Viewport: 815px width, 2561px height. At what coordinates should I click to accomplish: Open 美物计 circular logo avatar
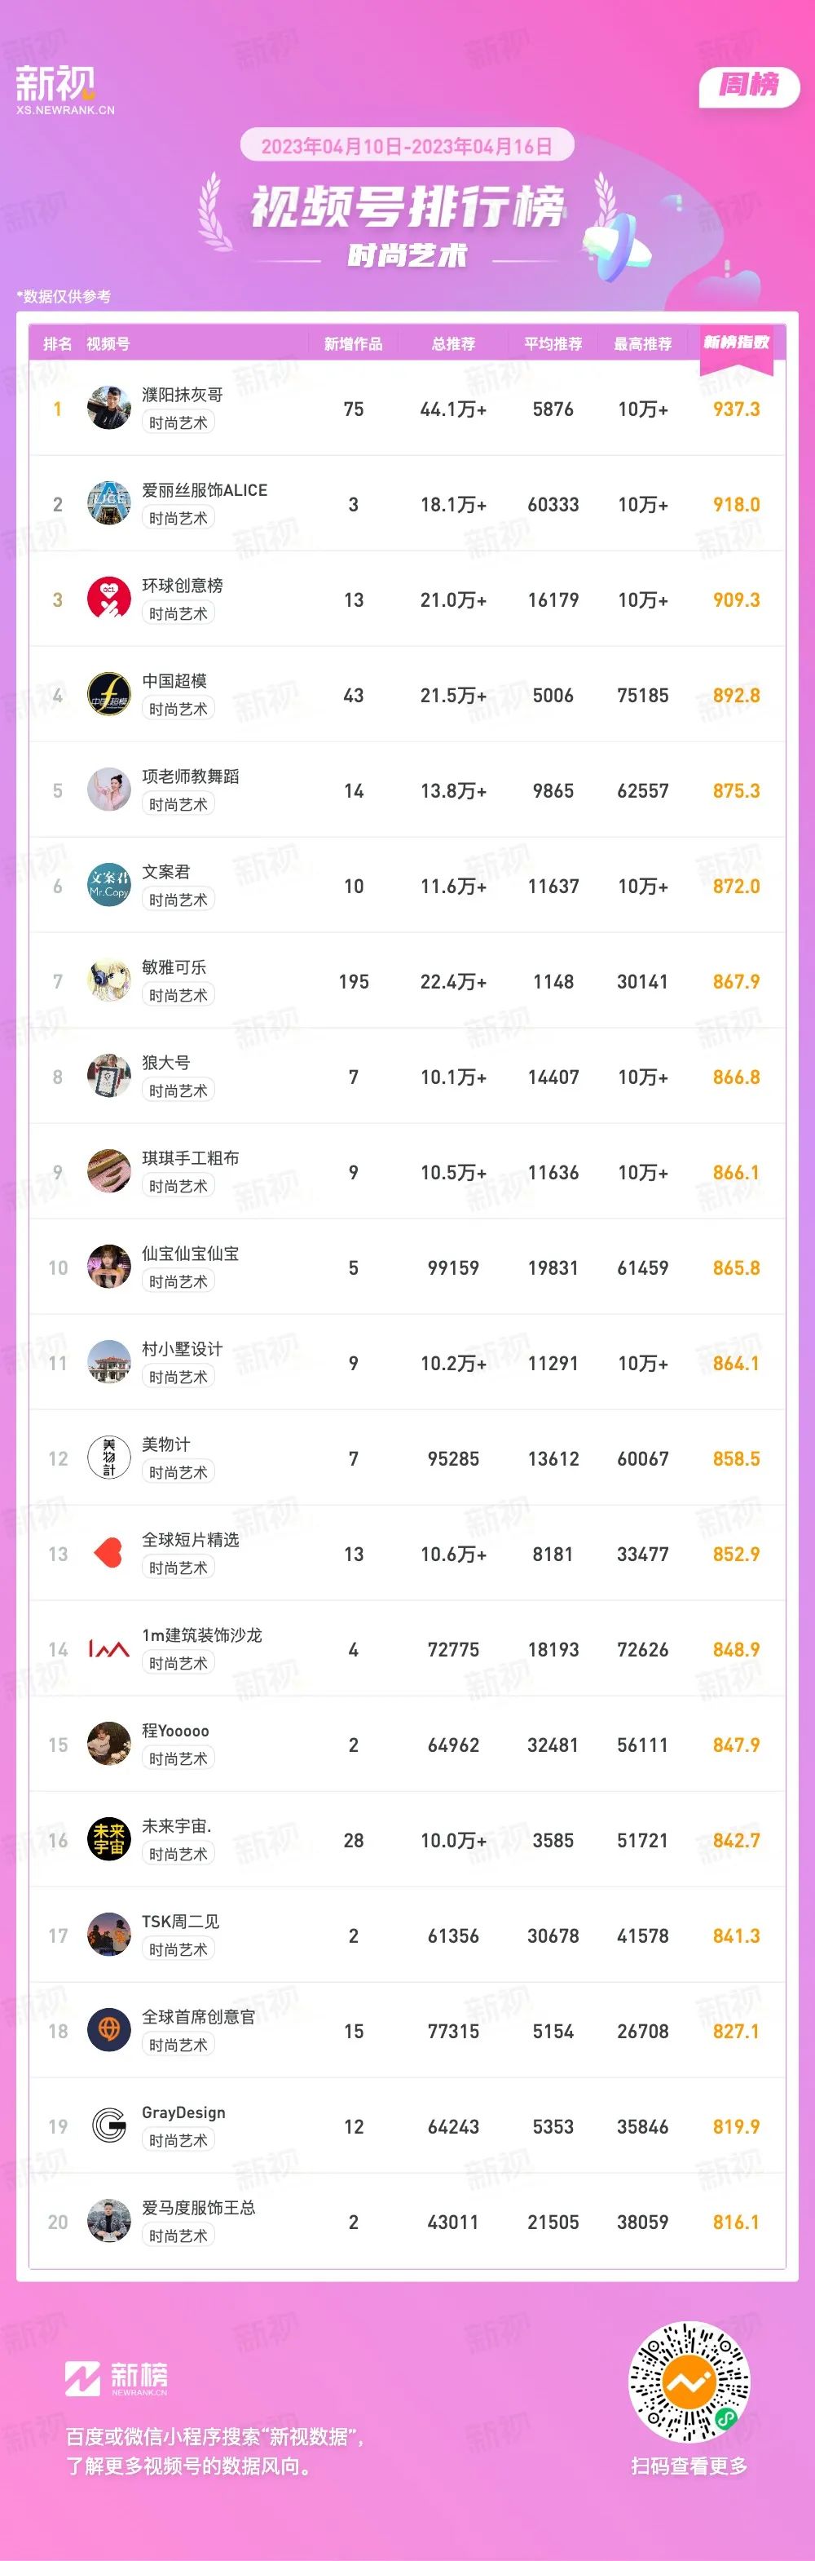109,1457
